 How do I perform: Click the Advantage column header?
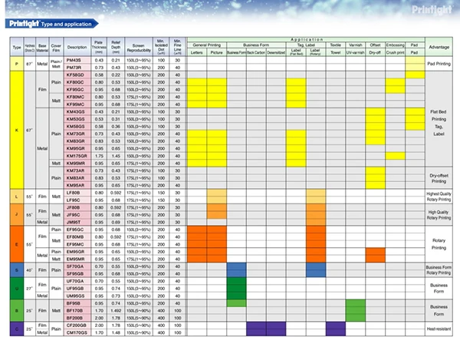click(x=439, y=47)
